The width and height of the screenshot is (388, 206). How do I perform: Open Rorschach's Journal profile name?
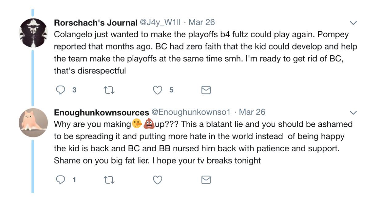coord(95,22)
